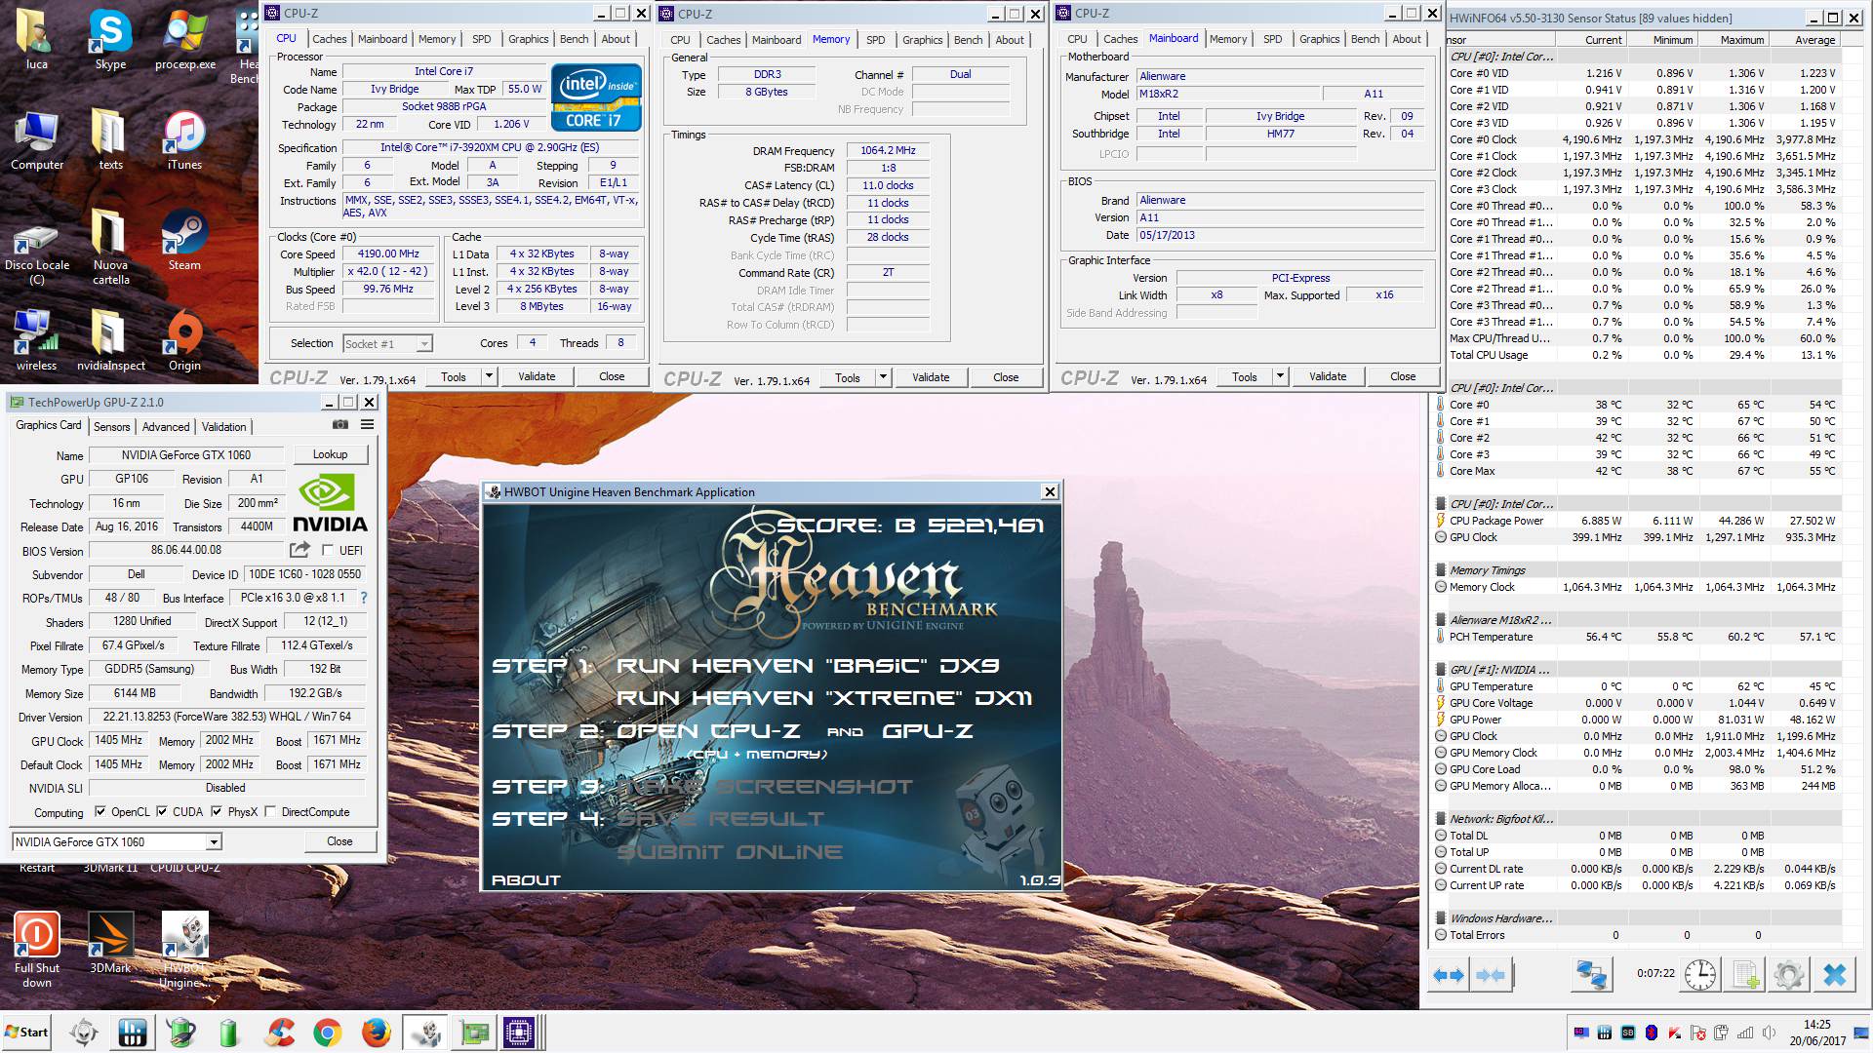
Task: Open Advanced tab in GPU-Z
Action: point(166,427)
